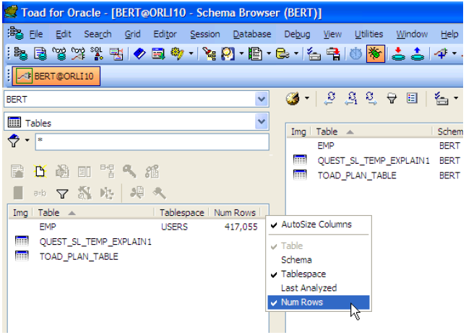The image size is (466, 335).
Task: Open the Grid menu
Action: [132, 34]
